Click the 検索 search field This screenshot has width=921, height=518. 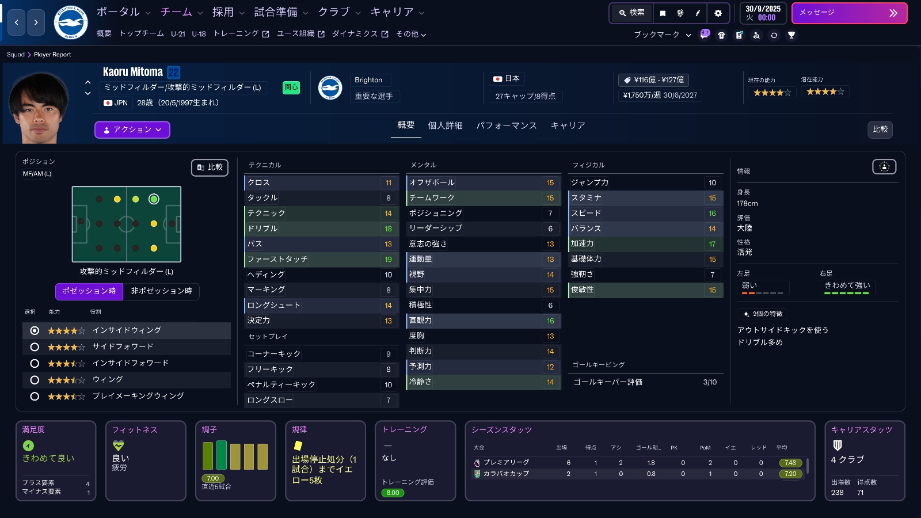(x=631, y=13)
